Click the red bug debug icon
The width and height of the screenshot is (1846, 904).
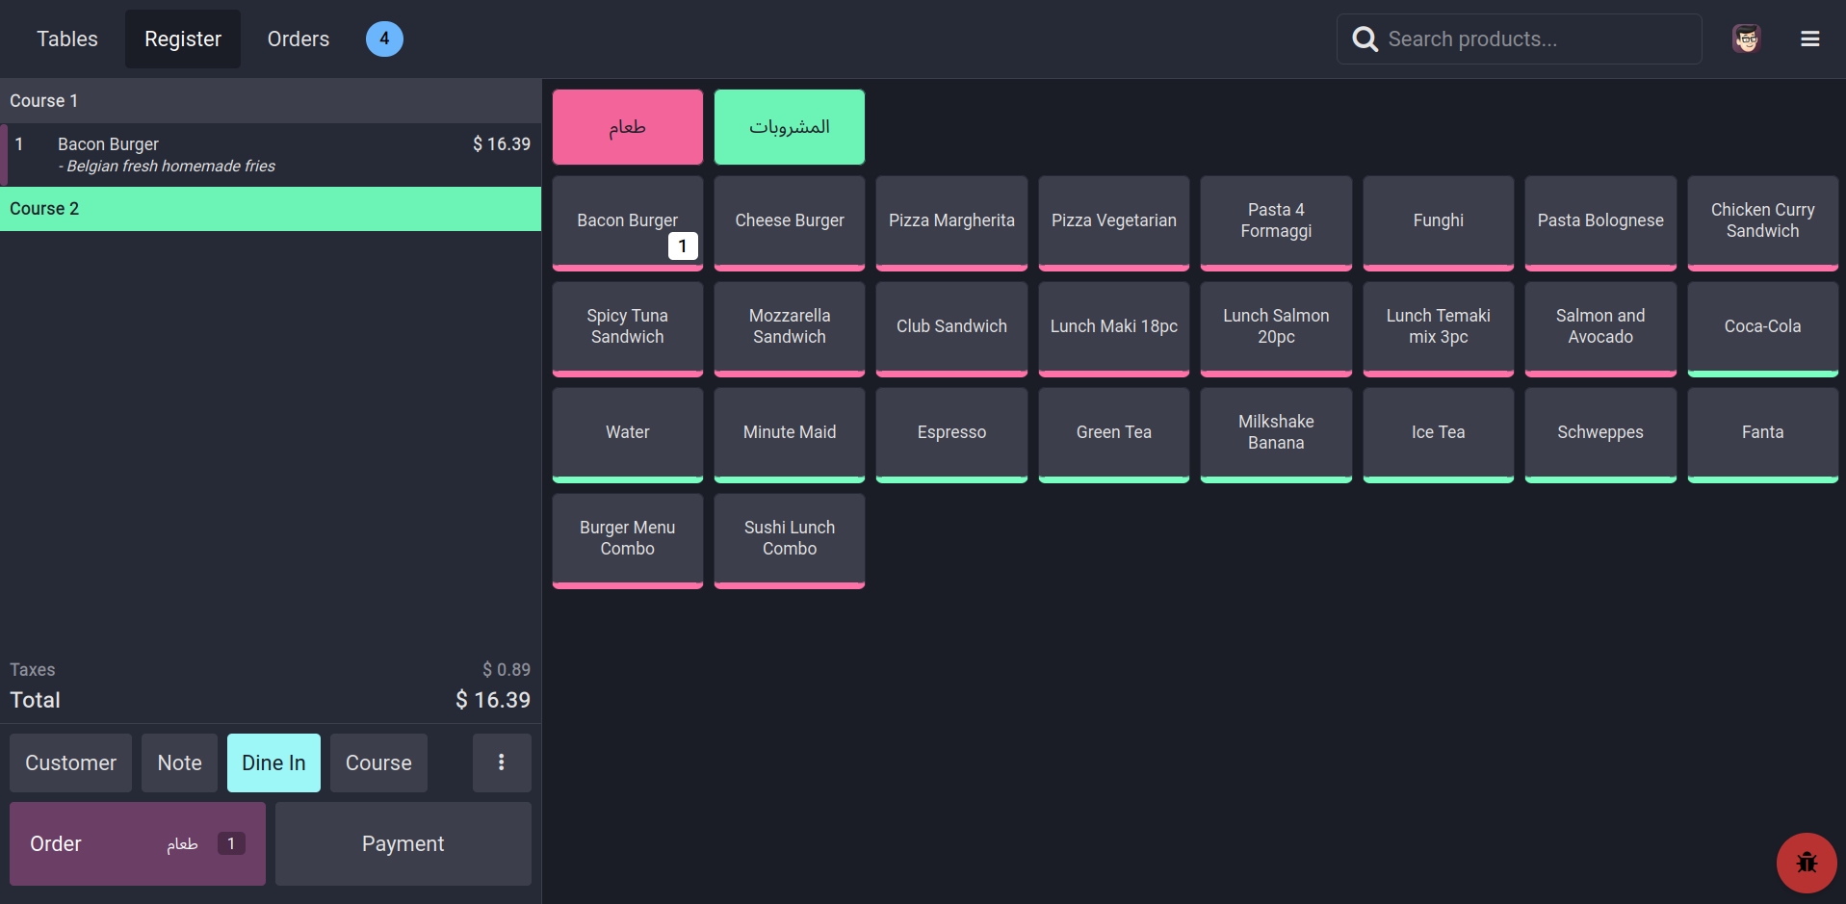click(1806, 863)
